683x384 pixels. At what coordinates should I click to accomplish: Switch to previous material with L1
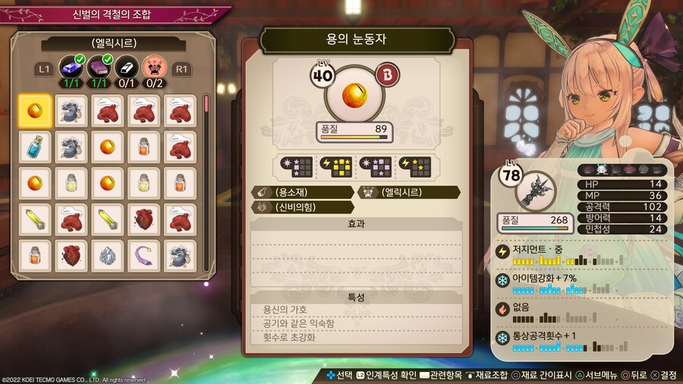44,69
